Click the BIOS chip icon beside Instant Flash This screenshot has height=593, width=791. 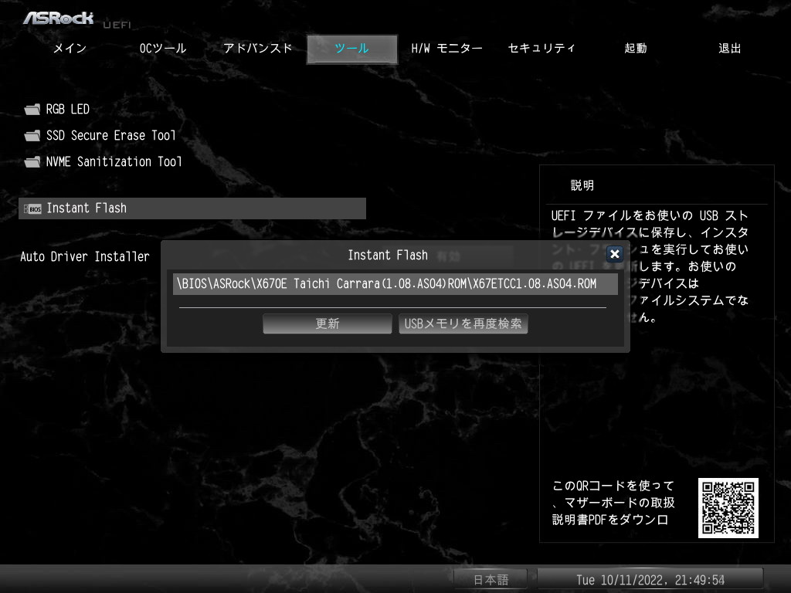32,208
